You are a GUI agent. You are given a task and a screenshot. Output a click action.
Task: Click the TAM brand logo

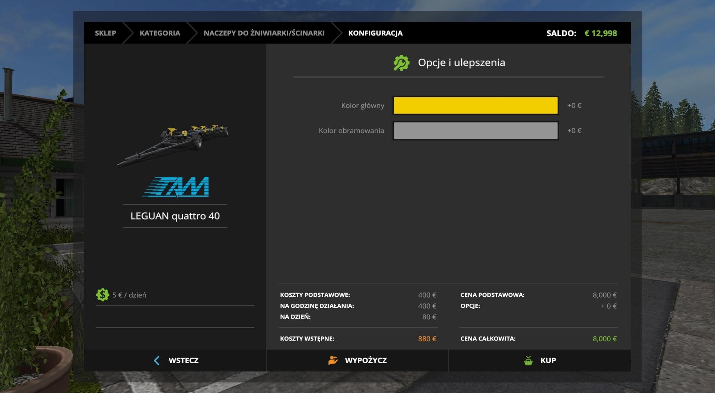pyautogui.click(x=175, y=187)
